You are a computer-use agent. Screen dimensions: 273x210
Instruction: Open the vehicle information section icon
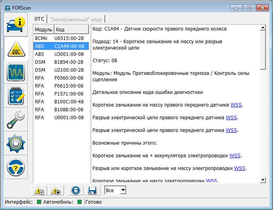[16, 25]
